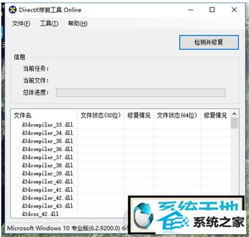Select d3dcompiler_33.dll in the list
This screenshot has width=249, height=237.
coord(47,125)
